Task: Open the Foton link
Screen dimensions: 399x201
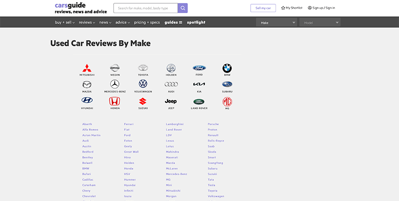Action: (x=128, y=141)
